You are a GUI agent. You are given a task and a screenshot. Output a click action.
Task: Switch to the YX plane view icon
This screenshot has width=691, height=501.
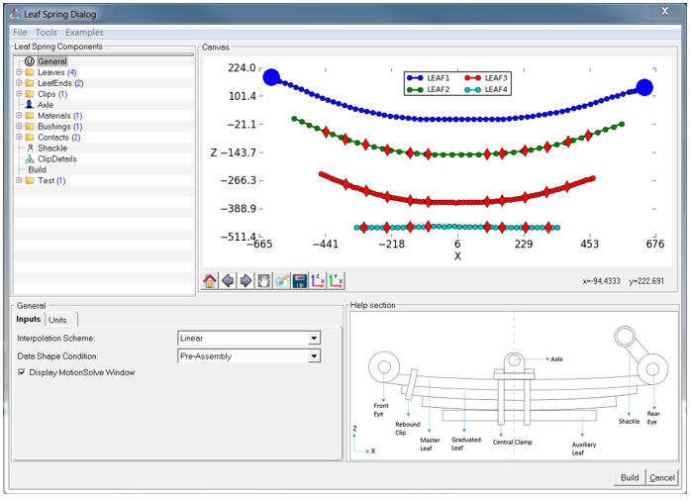point(337,281)
